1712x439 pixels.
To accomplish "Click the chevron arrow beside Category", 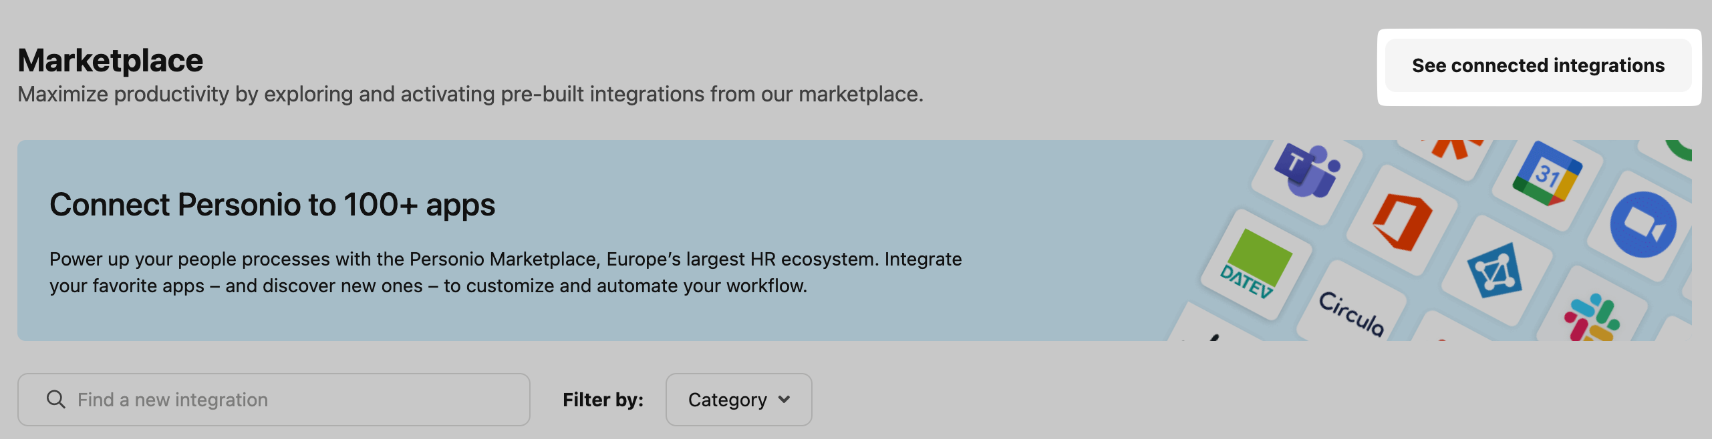I will pos(784,400).
